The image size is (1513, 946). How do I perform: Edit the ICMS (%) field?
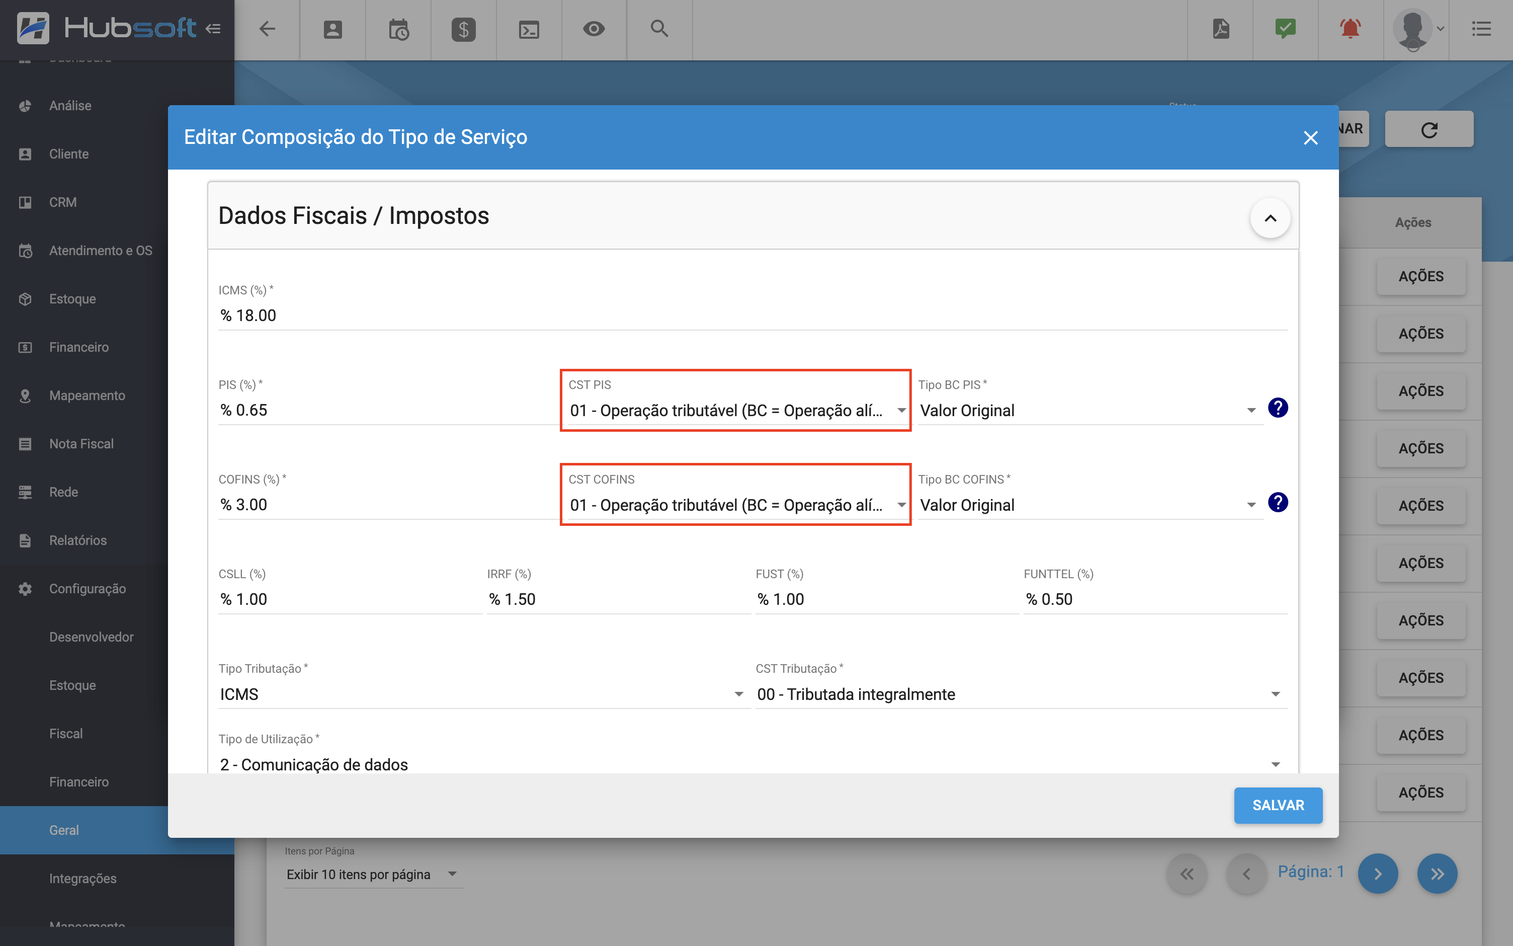point(752,316)
